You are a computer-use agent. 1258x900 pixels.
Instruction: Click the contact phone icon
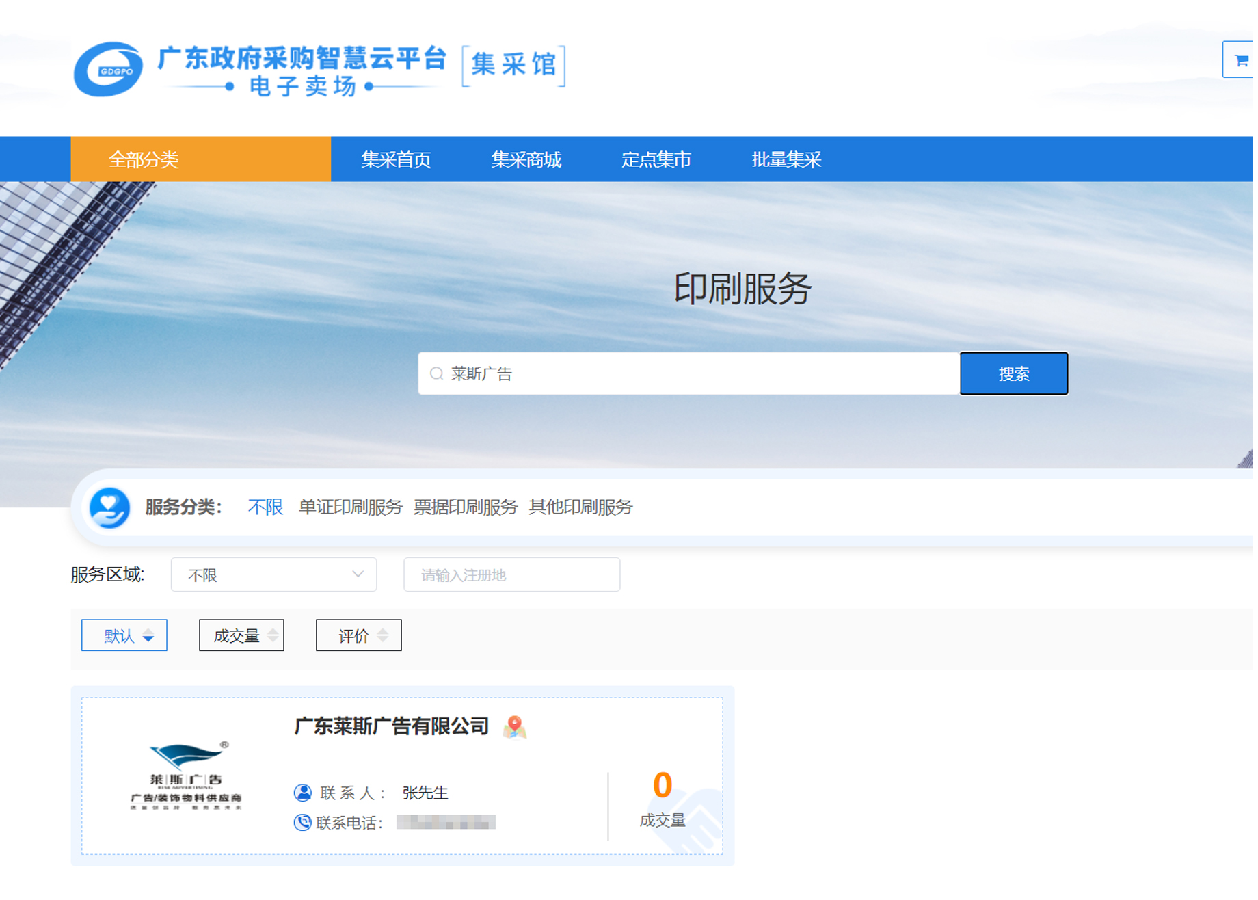coord(302,822)
